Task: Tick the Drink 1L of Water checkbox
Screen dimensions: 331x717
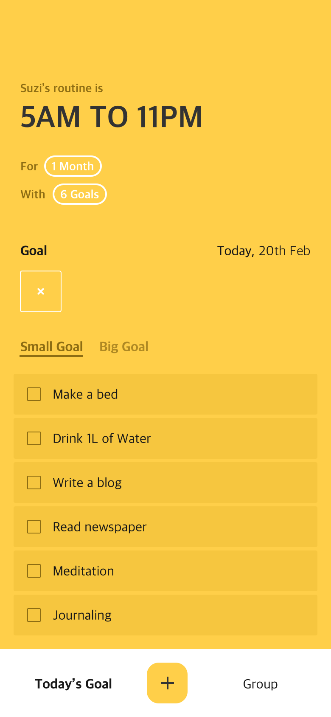Action: tap(34, 438)
